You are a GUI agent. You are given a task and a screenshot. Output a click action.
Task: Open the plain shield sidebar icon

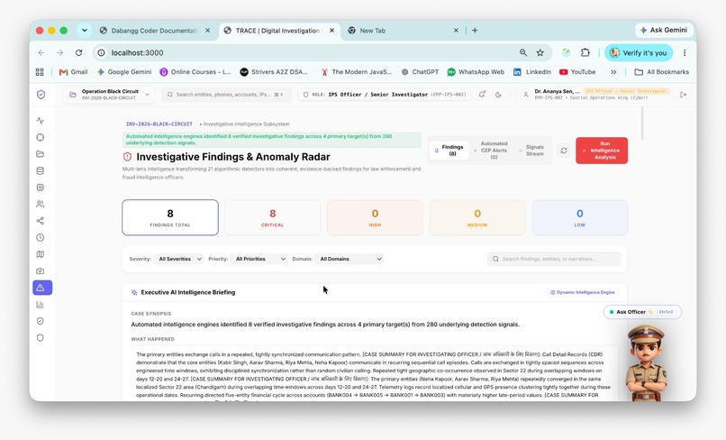click(x=41, y=337)
